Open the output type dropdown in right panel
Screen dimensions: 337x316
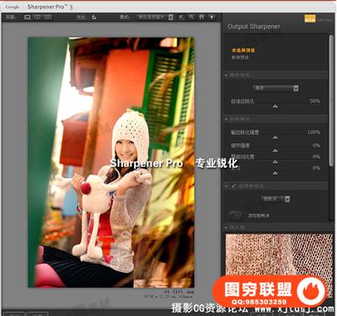pos(275,88)
